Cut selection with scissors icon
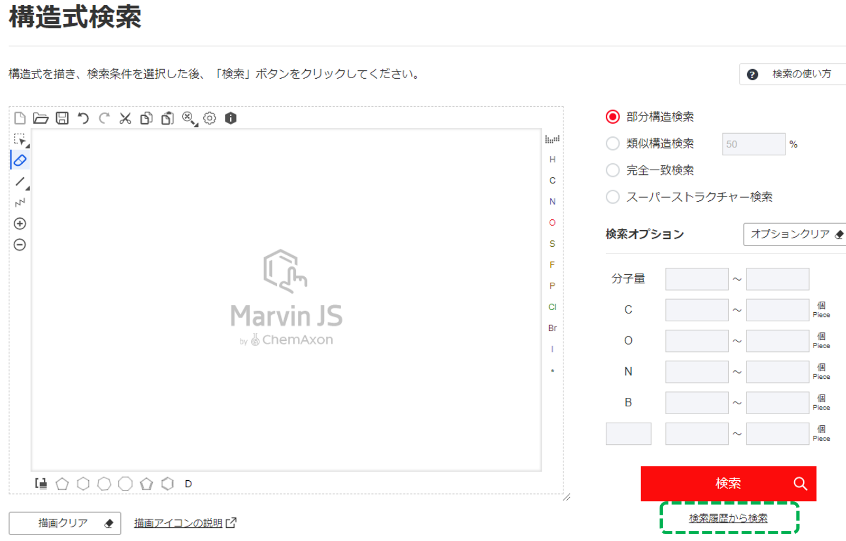Image resolution: width=846 pixels, height=541 pixels. (x=125, y=118)
